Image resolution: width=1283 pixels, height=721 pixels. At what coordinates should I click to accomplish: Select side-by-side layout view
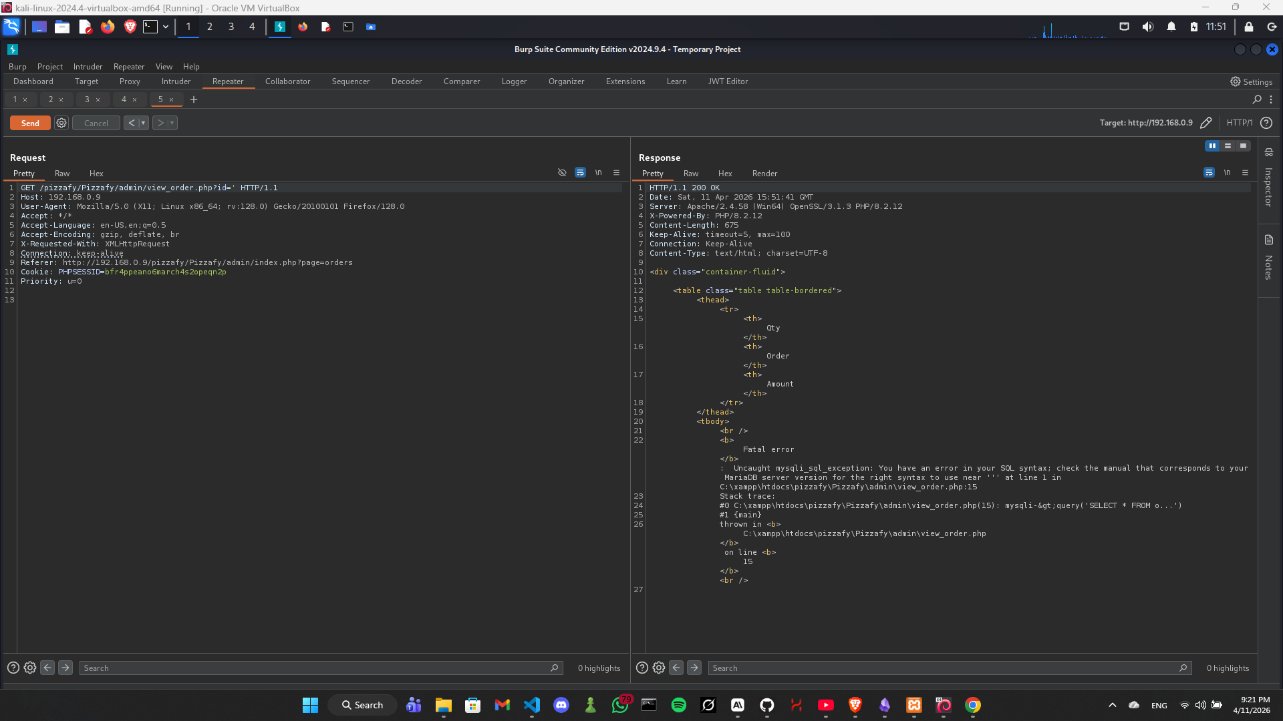coord(1212,146)
